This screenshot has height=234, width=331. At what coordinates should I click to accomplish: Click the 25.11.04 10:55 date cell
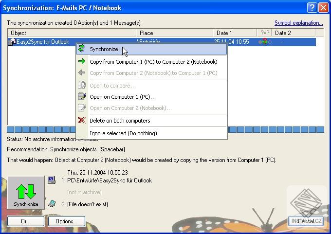(231, 42)
